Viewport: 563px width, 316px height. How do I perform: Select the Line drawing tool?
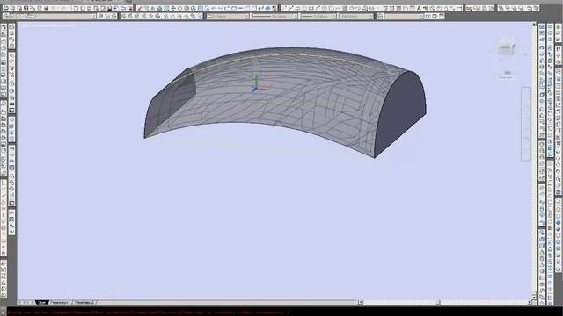tap(284, 8)
